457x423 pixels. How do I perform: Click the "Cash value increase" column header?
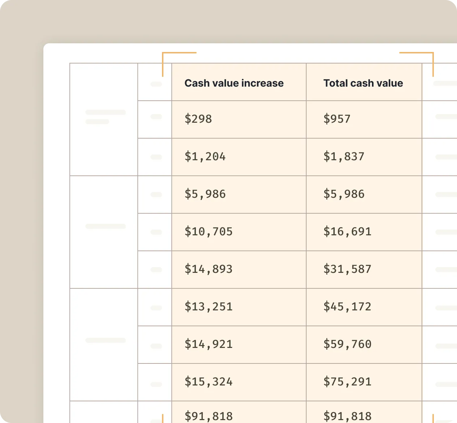point(234,83)
